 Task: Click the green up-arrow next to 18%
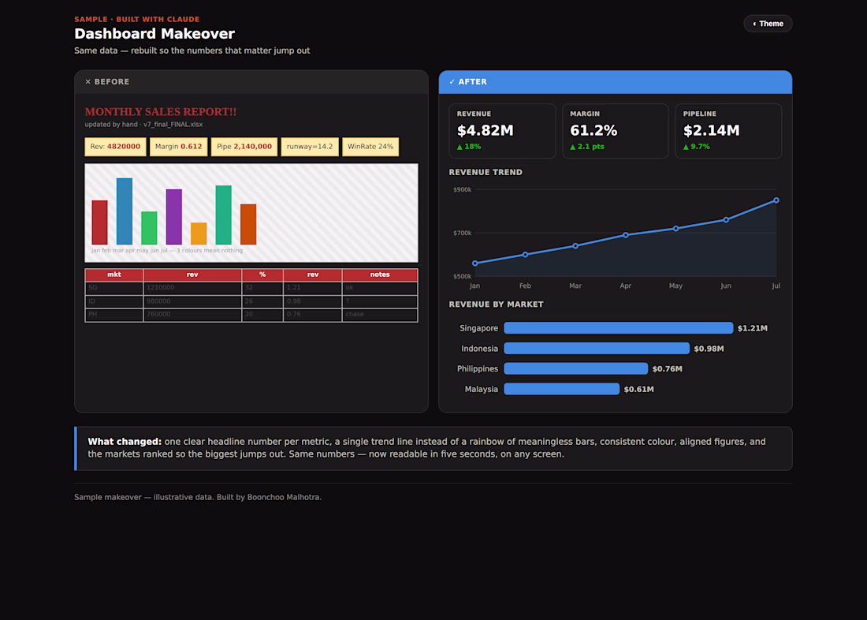point(460,147)
